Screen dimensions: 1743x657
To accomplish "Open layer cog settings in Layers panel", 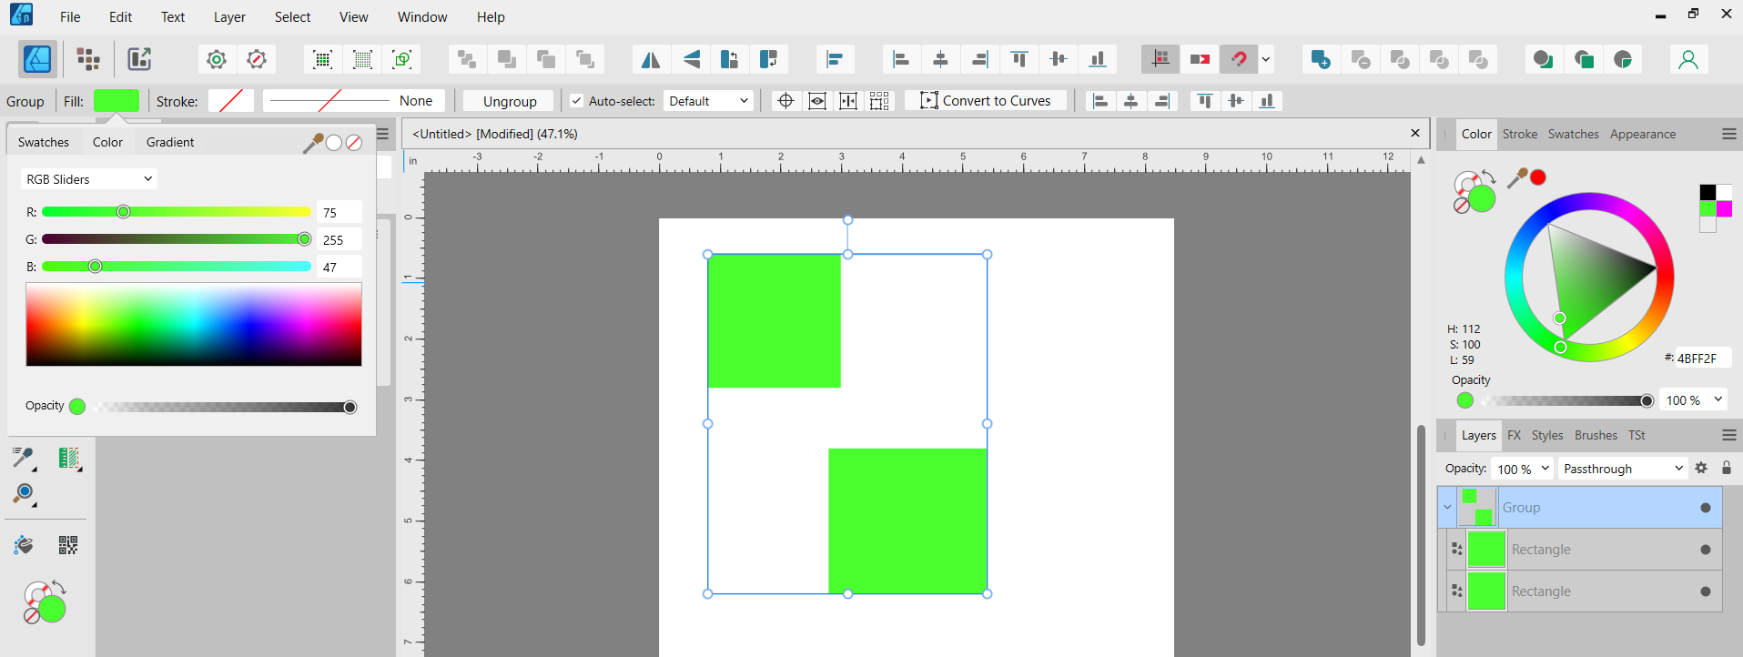I will click(1701, 468).
